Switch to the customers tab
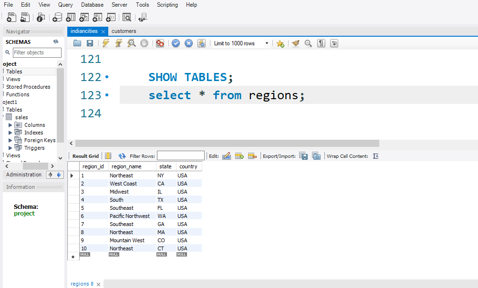 pos(123,31)
